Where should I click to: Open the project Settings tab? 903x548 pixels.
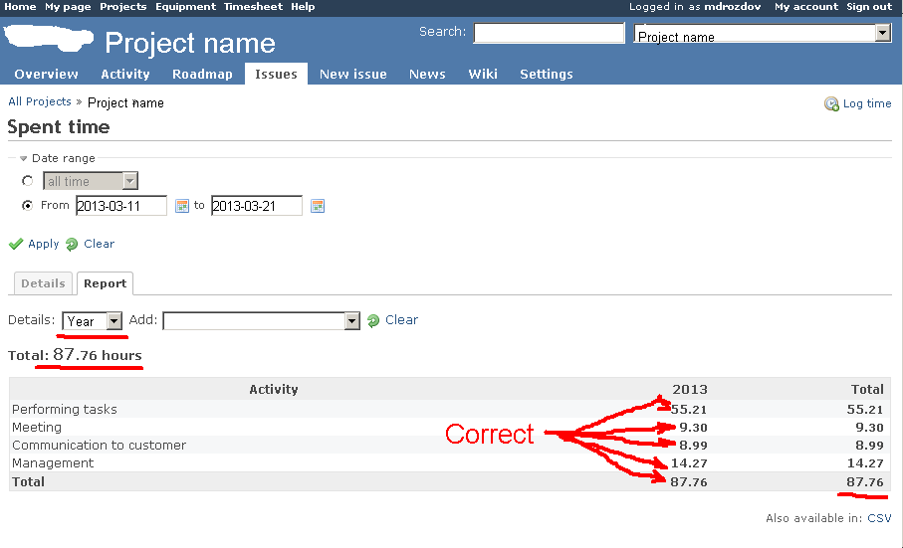tap(547, 75)
